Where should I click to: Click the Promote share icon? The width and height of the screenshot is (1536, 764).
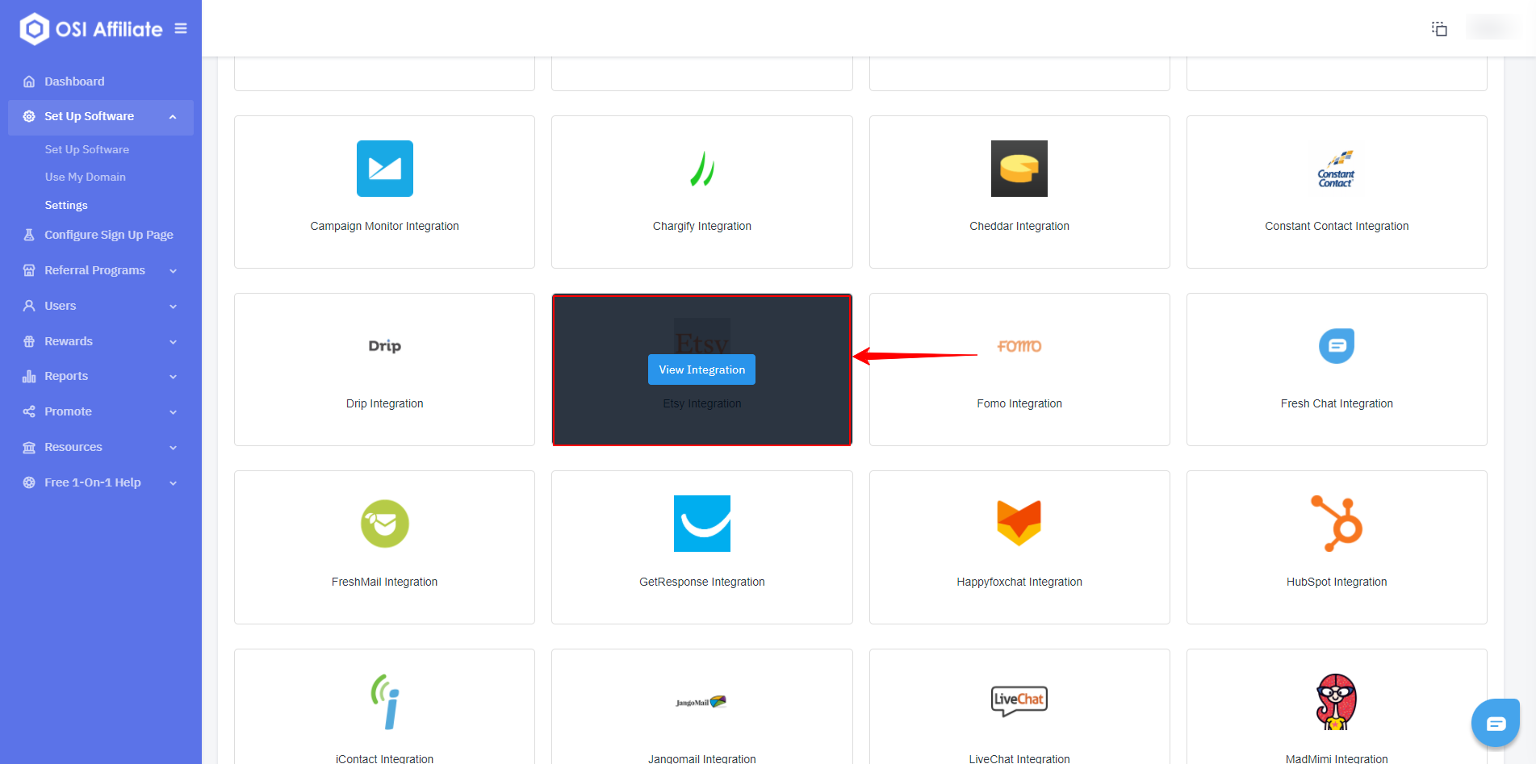[29, 411]
